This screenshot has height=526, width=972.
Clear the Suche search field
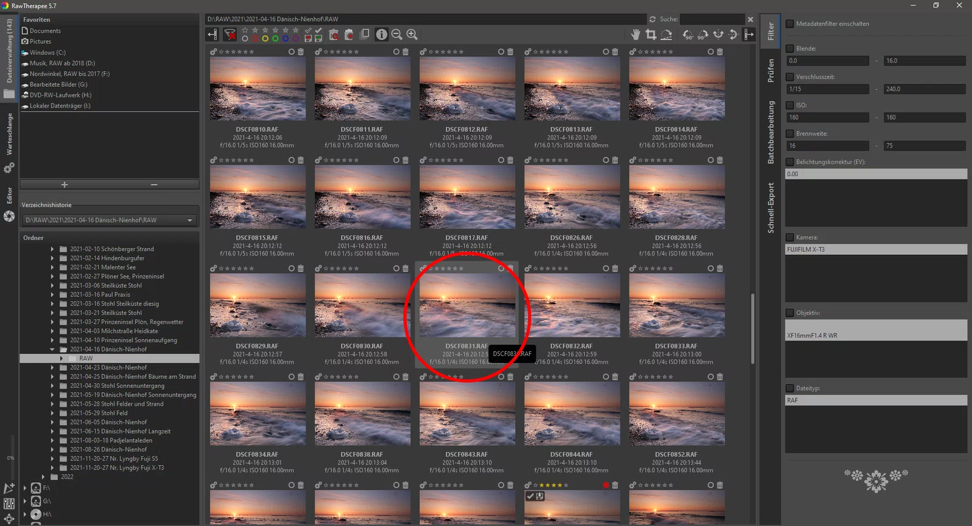tap(750, 19)
